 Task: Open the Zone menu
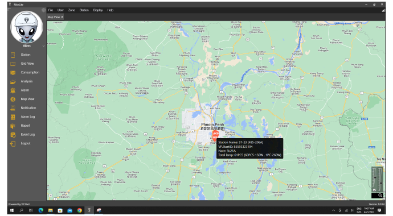point(72,10)
